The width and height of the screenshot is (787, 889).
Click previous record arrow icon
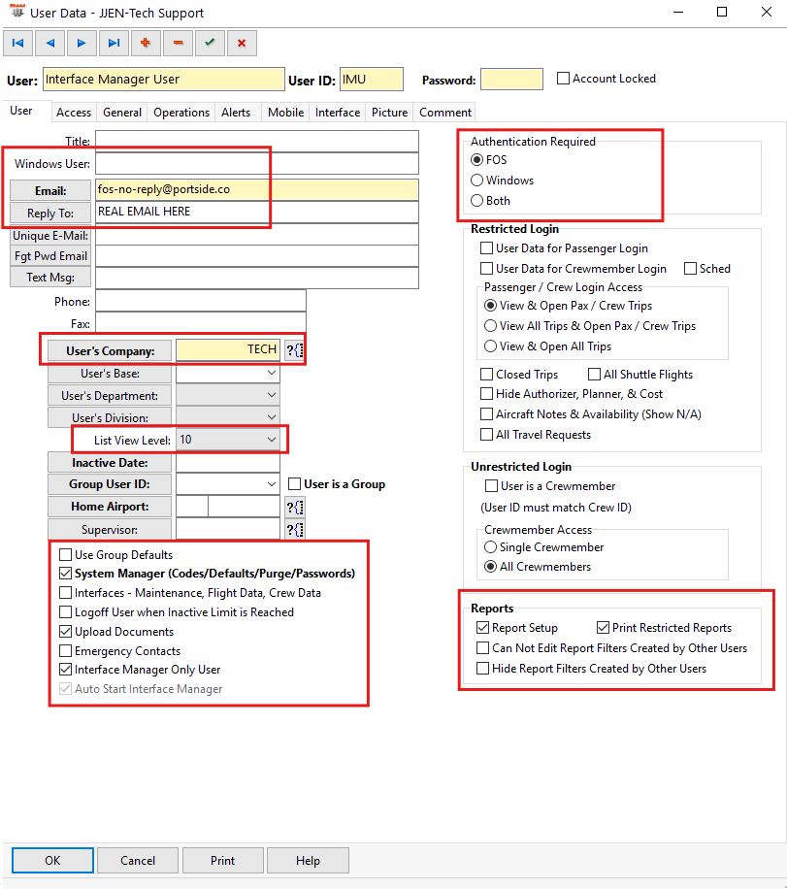coord(49,43)
